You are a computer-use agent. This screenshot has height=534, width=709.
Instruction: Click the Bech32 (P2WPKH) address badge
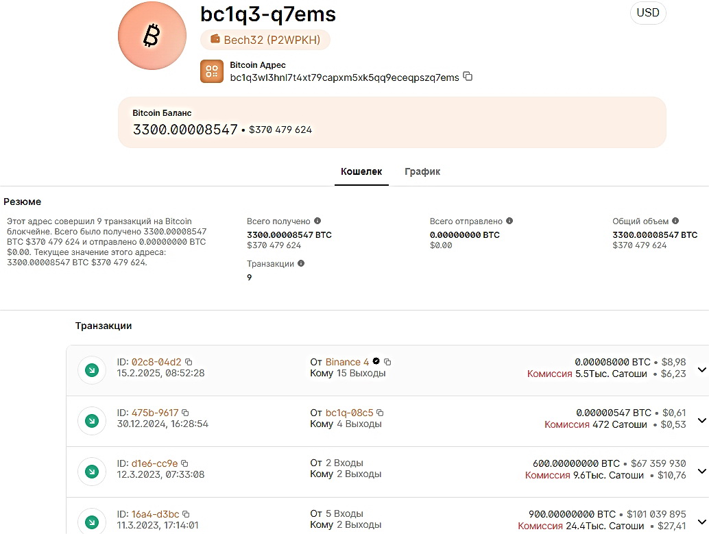pyautogui.click(x=265, y=40)
